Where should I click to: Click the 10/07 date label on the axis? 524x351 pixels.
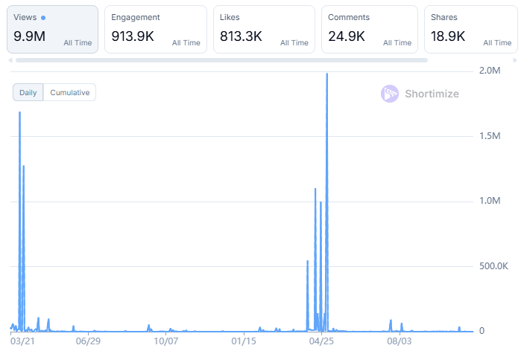coord(165,341)
